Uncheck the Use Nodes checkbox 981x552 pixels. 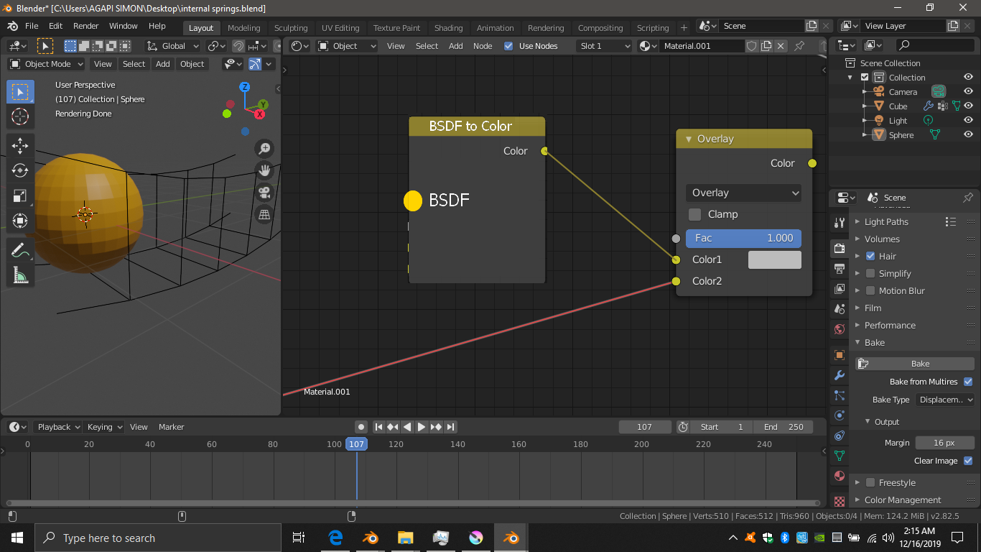pyautogui.click(x=508, y=46)
